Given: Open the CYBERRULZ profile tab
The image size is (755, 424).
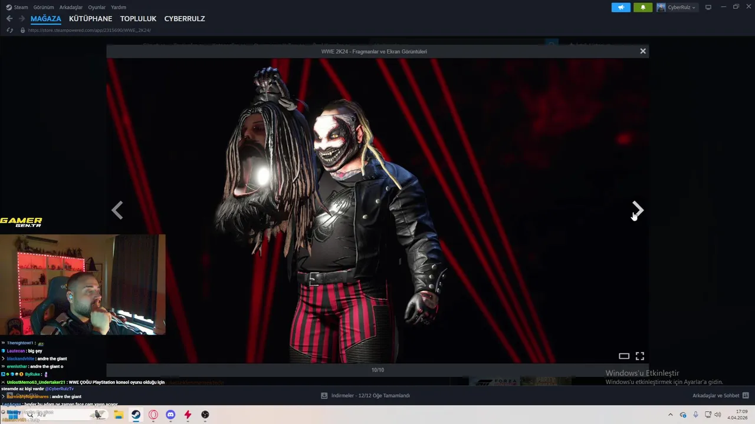Looking at the screenshot, I should click(x=185, y=18).
